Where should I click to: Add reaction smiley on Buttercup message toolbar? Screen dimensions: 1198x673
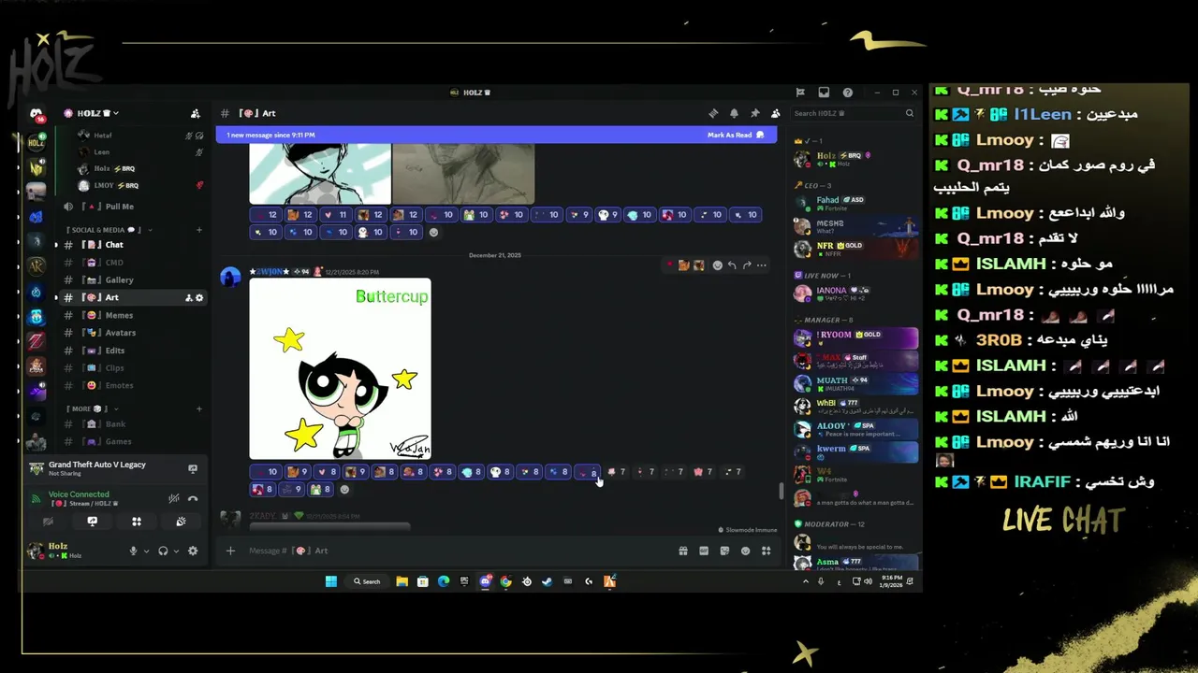coord(717,265)
